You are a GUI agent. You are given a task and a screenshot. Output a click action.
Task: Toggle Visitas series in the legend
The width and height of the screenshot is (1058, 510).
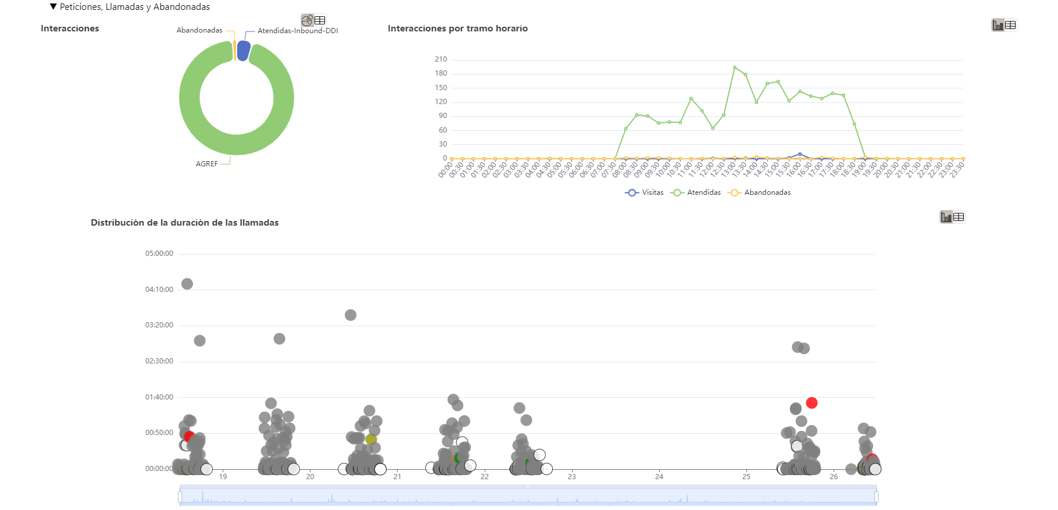pos(644,192)
